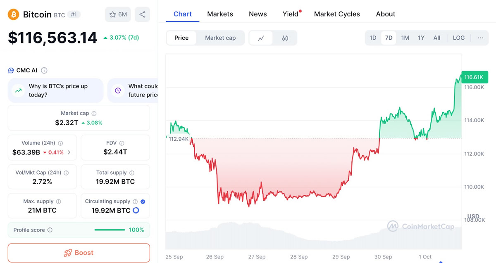Click the 100% Profile score bar

110,230
